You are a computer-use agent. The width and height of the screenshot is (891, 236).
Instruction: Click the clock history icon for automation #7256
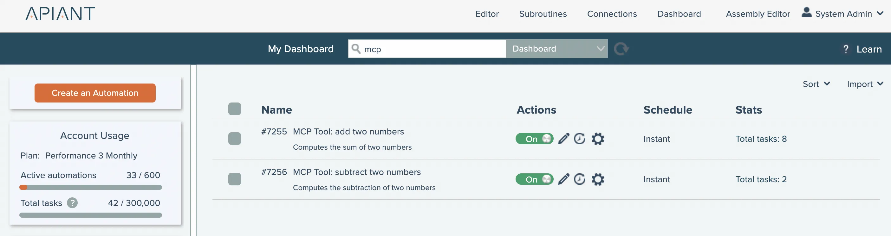click(x=580, y=179)
